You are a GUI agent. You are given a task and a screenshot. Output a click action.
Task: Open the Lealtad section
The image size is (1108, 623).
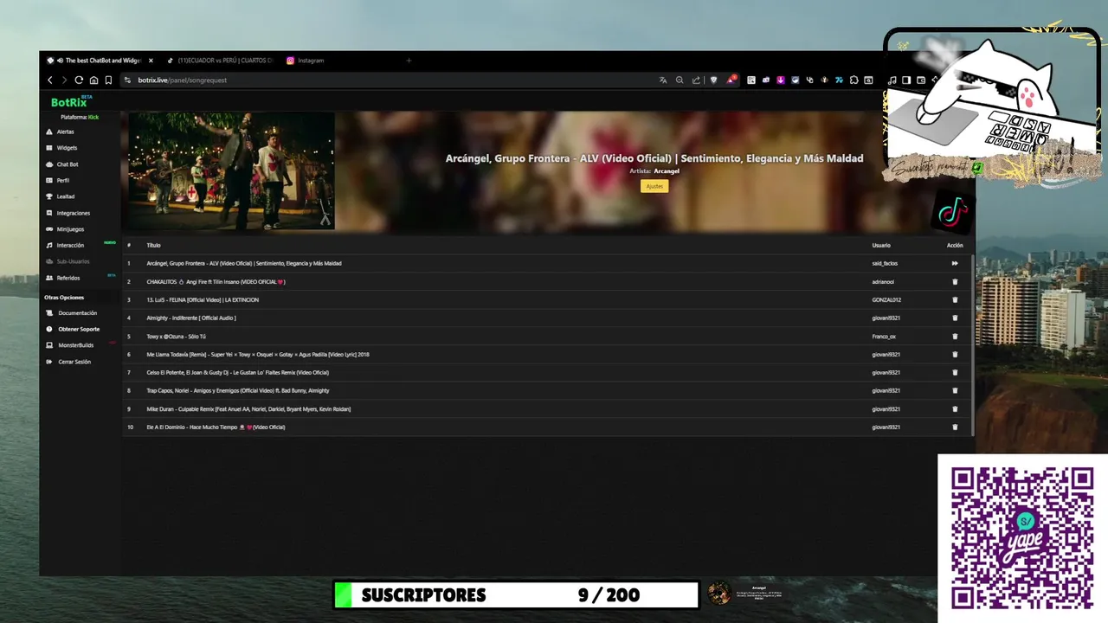(65, 196)
